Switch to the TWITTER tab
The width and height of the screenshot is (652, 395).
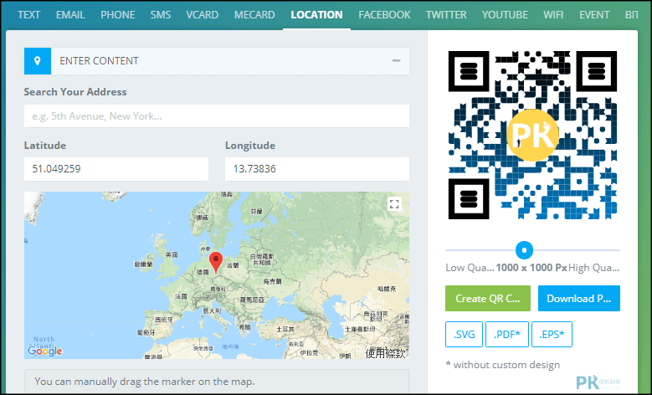click(x=446, y=14)
